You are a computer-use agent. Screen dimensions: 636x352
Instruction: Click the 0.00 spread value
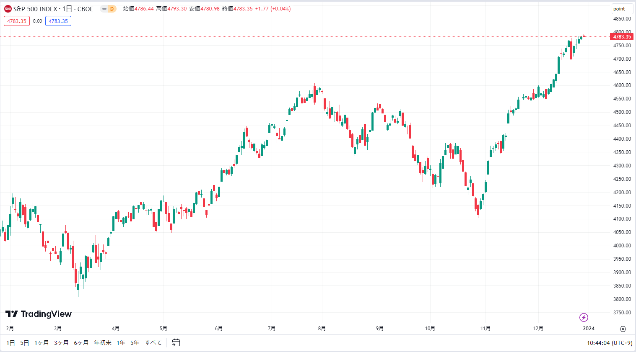38,21
